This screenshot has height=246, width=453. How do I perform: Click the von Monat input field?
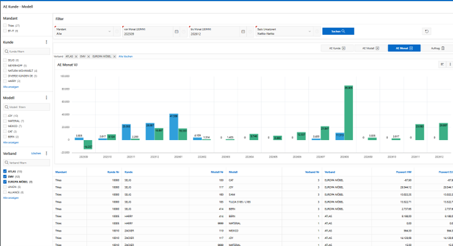pos(147,32)
